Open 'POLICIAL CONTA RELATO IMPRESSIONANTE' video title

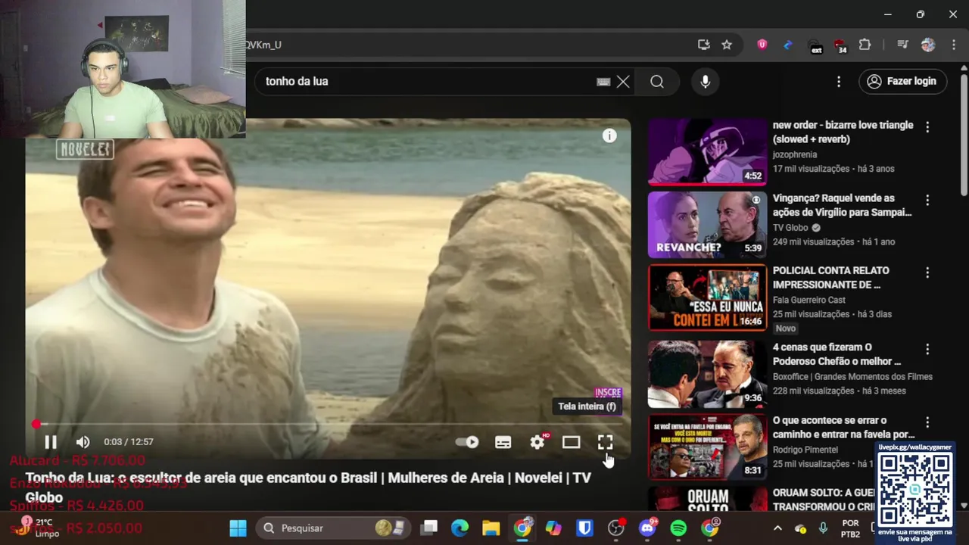[x=830, y=278]
